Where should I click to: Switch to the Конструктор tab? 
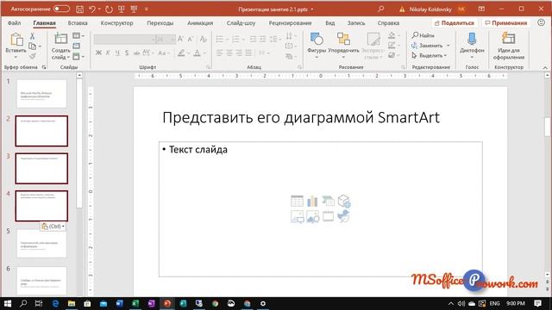tap(117, 23)
